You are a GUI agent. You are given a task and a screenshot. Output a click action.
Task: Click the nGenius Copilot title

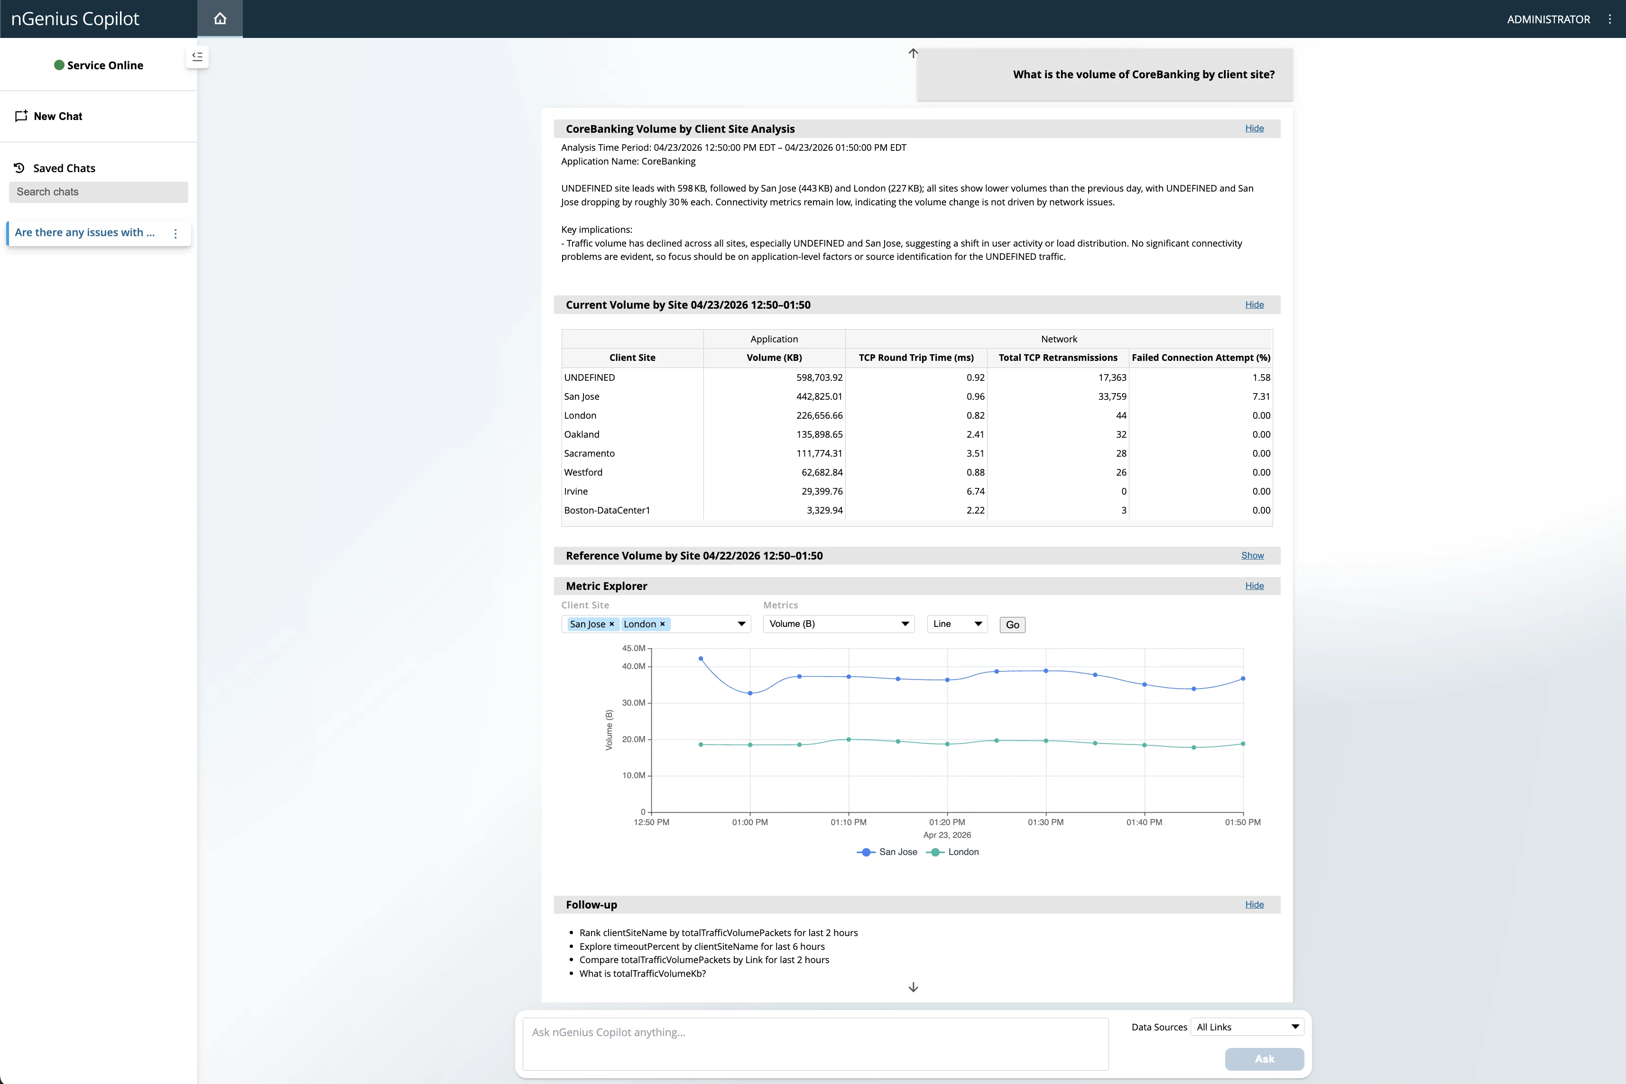(x=75, y=18)
